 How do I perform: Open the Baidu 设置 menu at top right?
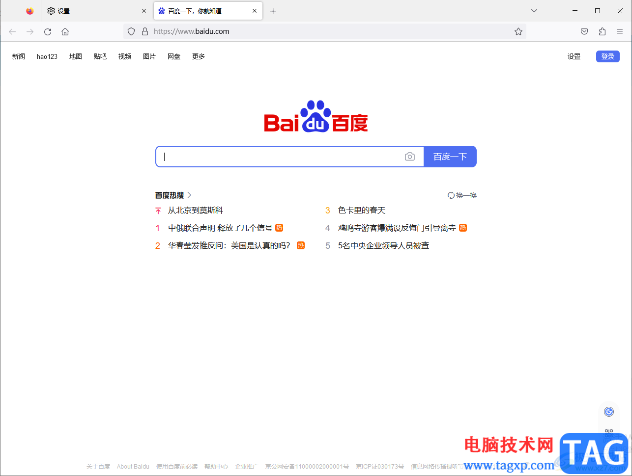pos(574,56)
